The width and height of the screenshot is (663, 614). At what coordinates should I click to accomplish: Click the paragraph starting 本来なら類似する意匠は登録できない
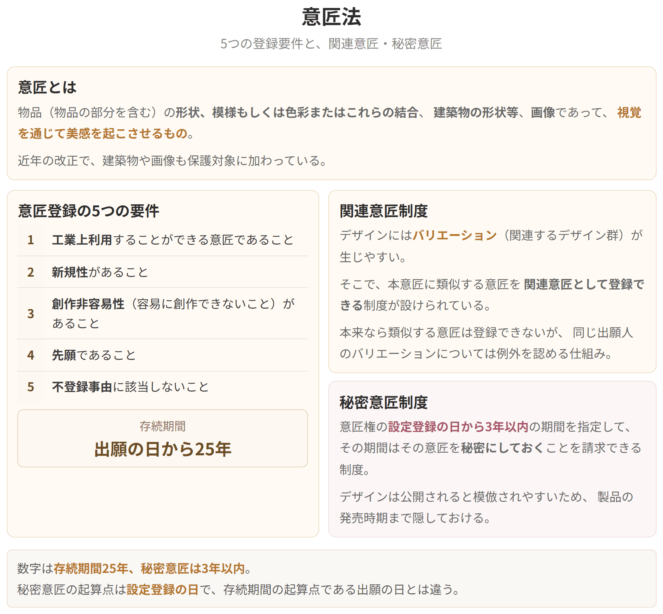[x=486, y=343]
